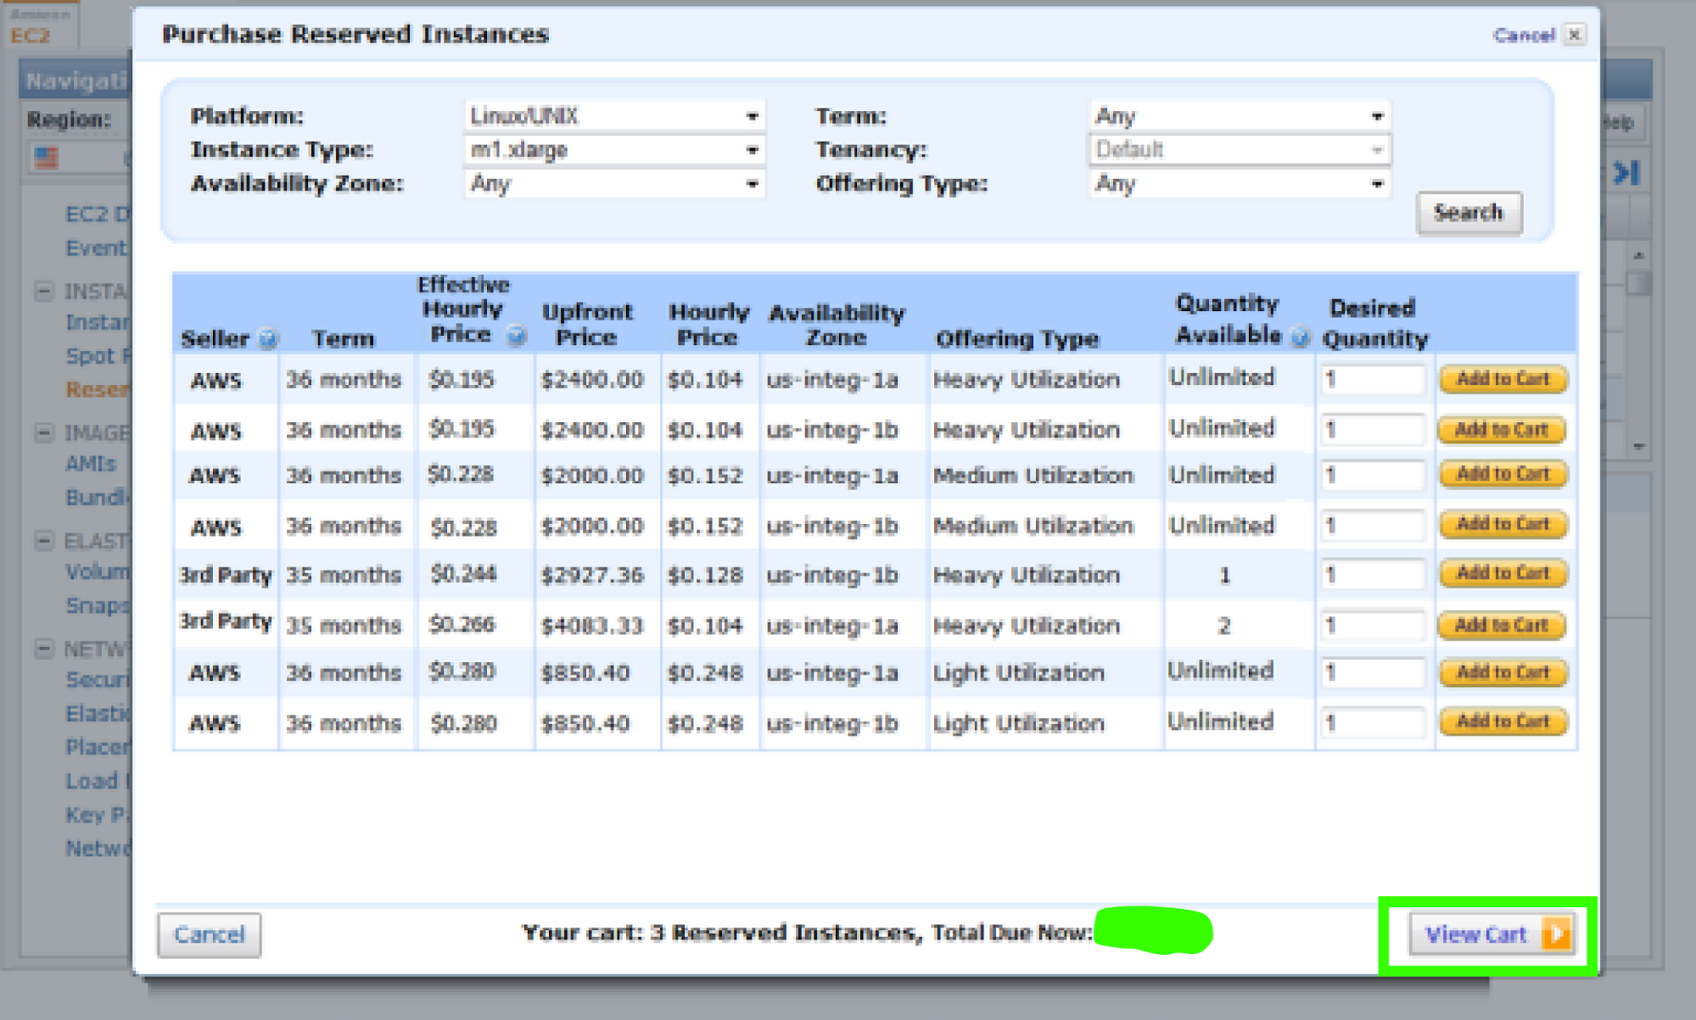This screenshot has height=1020, width=1696.
Task: Add Light Utilization us-integ-1a offer to cart
Action: (1503, 673)
